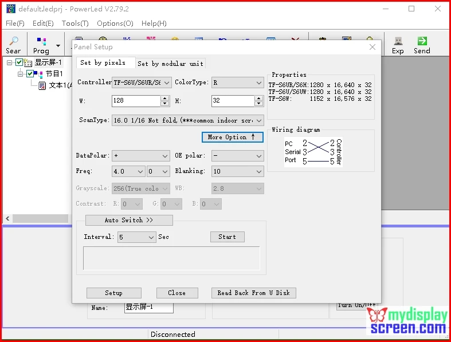Click the empty text box under Interval
The width and height of the screenshot is (451, 342).
pyautogui.click(x=171, y=258)
